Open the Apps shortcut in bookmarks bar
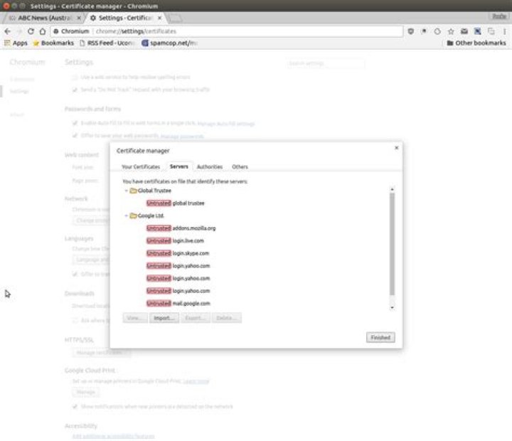The image size is (512, 441). [x=16, y=43]
